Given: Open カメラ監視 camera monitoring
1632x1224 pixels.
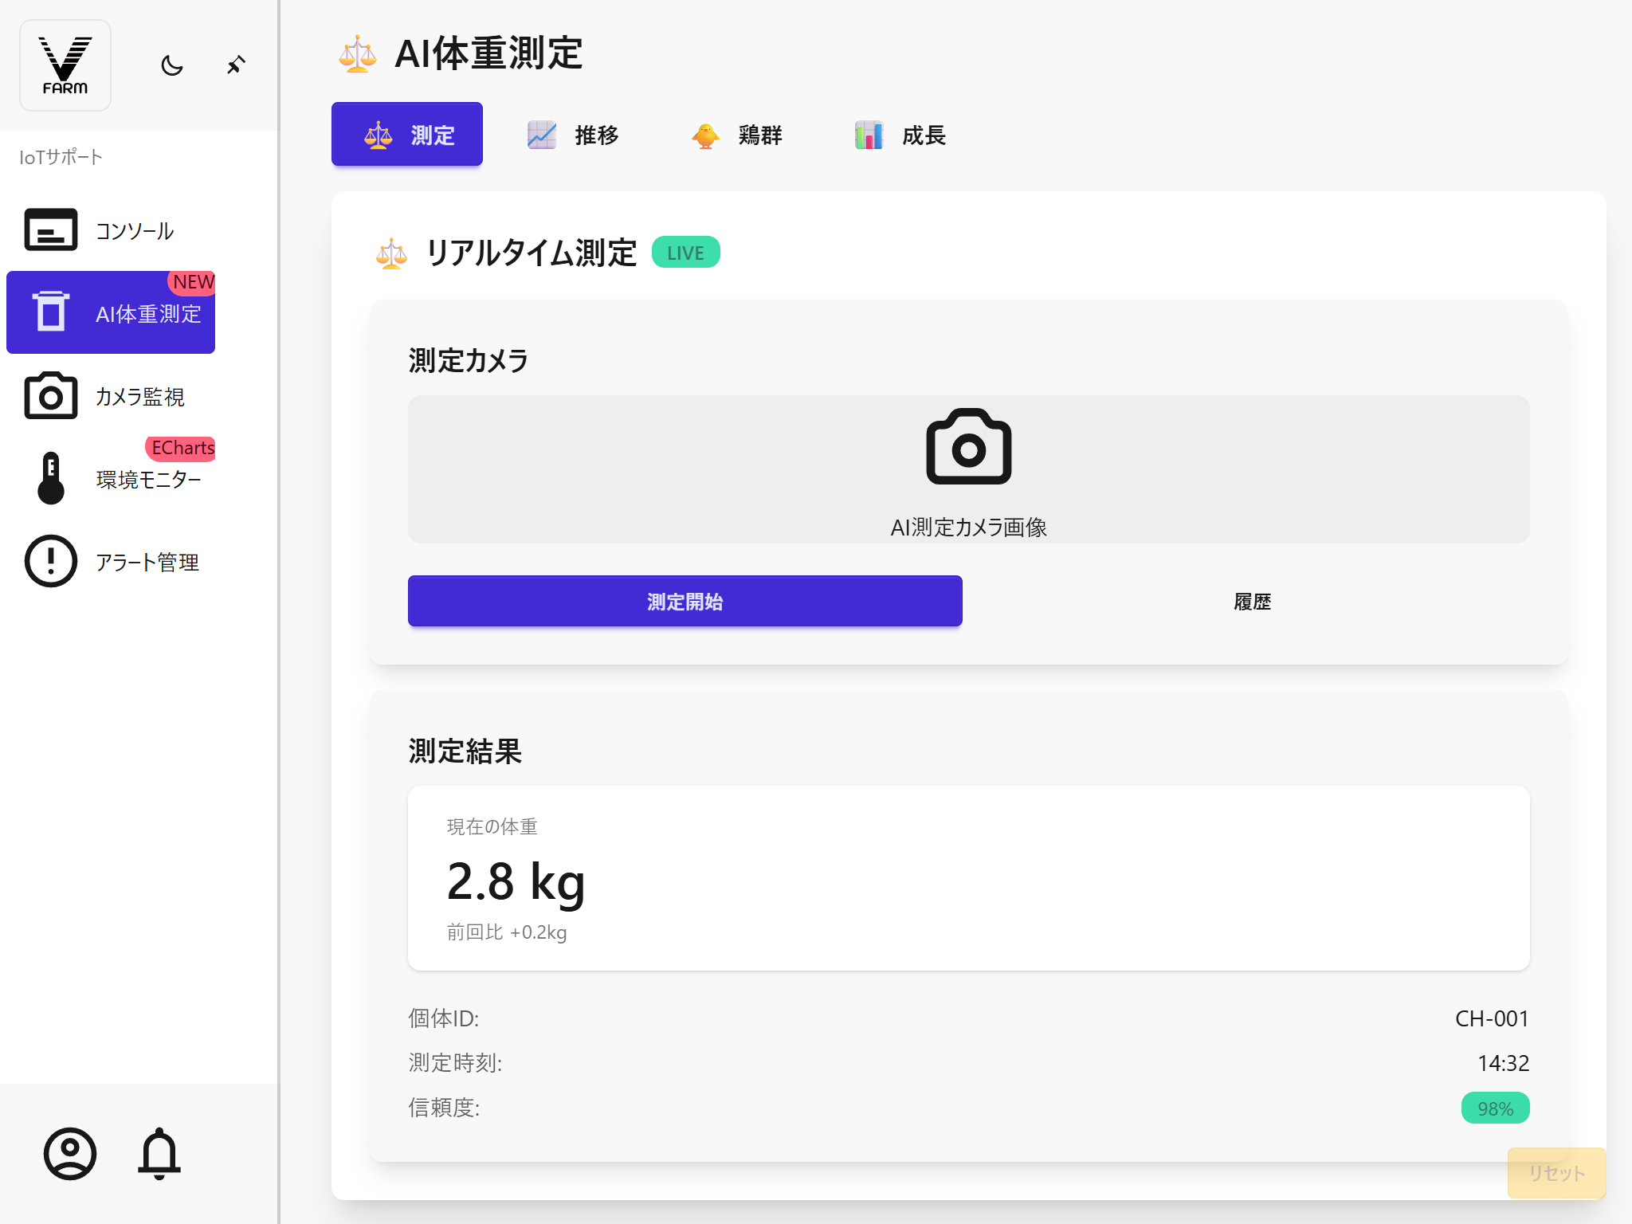Looking at the screenshot, I should 111,396.
